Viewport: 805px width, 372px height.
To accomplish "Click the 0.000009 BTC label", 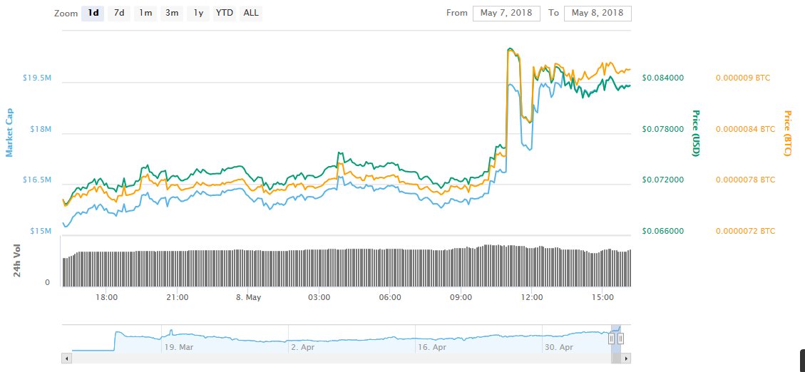I will tap(743, 78).
